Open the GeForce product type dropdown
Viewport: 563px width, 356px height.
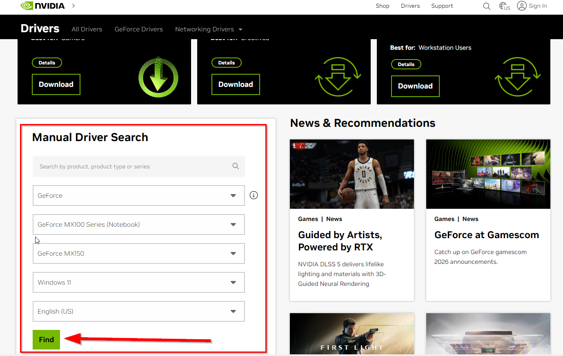pos(139,196)
